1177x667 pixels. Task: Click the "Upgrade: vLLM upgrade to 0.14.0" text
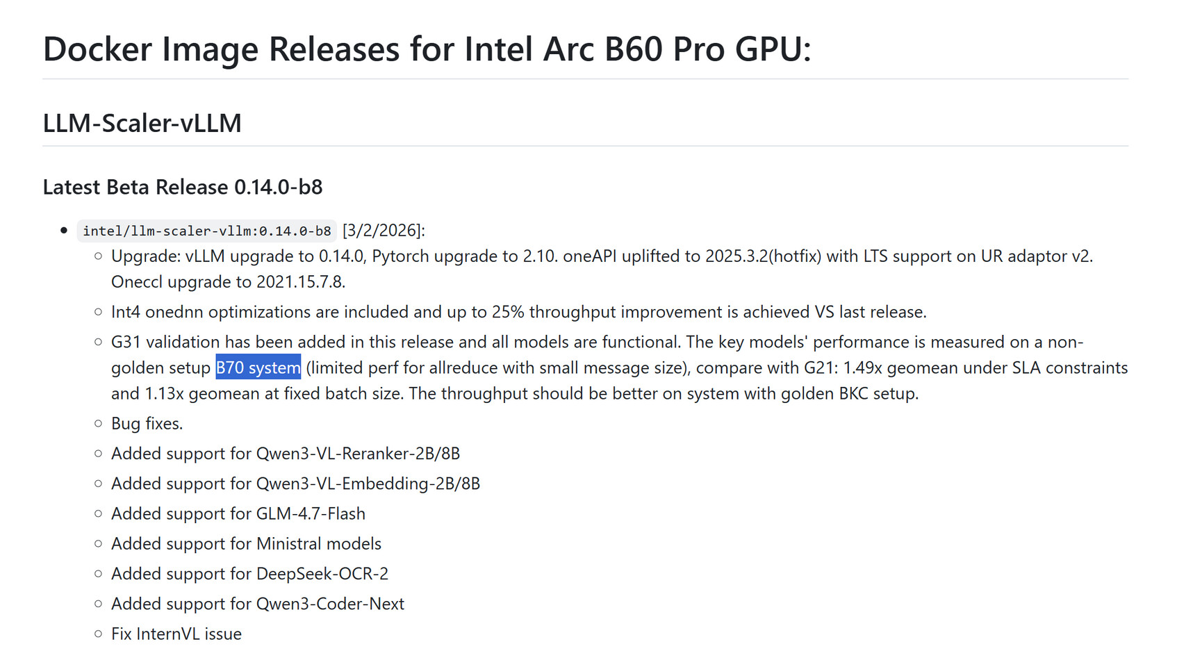tap(238, 256)
